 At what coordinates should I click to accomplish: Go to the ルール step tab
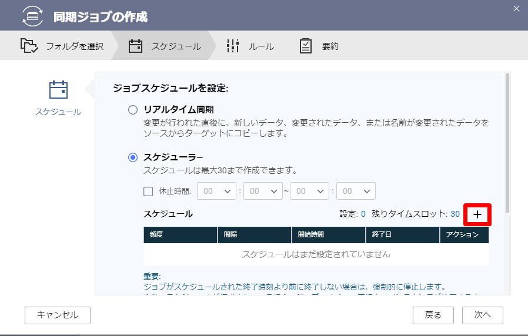coord(250,46)
